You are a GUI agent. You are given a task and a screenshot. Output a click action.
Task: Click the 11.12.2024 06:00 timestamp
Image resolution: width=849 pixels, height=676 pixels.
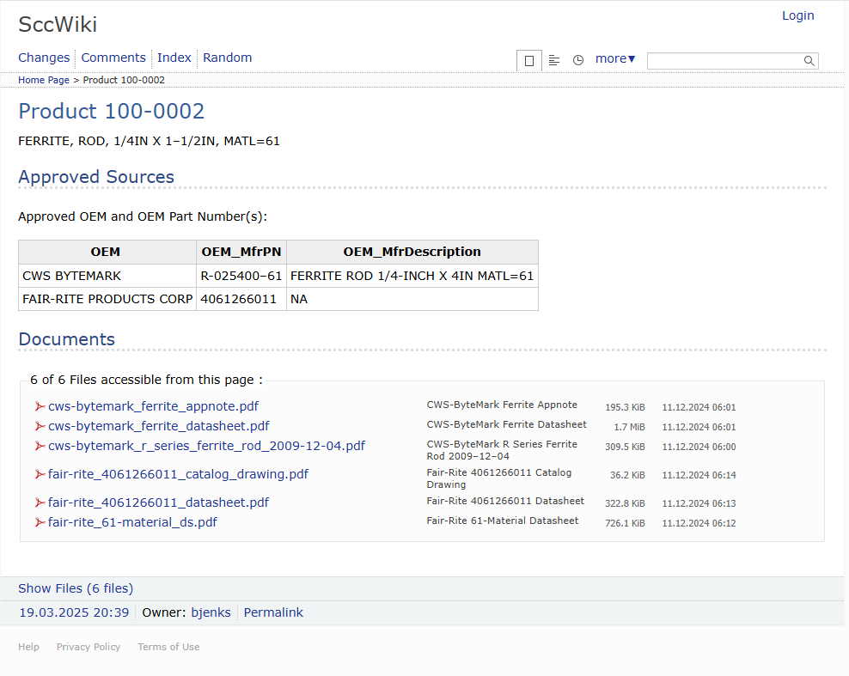point(699,447)
